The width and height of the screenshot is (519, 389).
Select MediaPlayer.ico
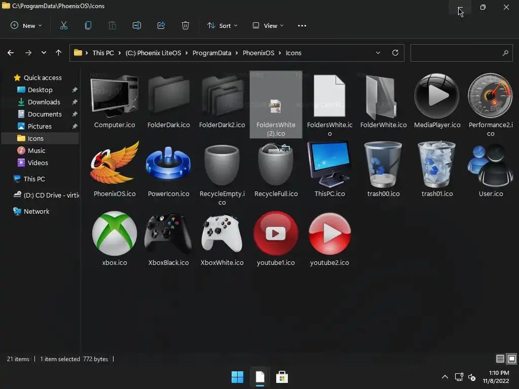(x=437, y=101)
